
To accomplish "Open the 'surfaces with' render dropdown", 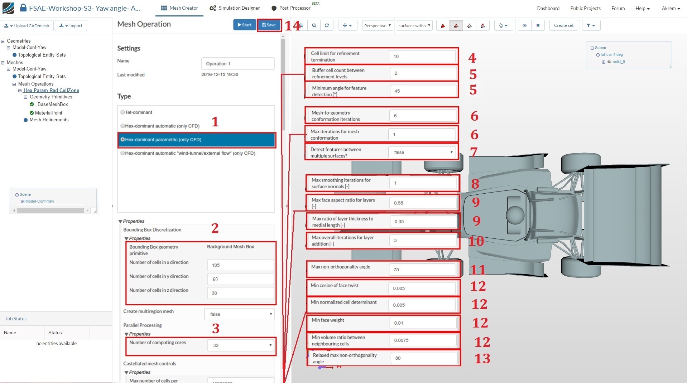I will [x=414, y=25].
